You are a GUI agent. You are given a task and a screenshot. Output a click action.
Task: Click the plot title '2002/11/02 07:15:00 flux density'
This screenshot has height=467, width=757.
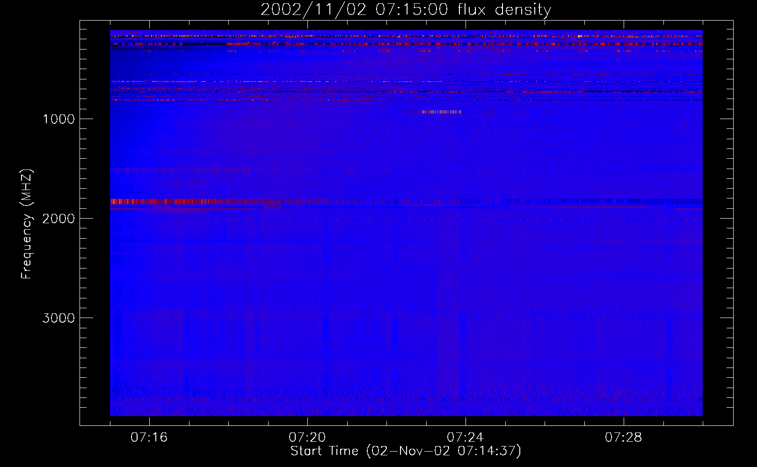point(406,10)
